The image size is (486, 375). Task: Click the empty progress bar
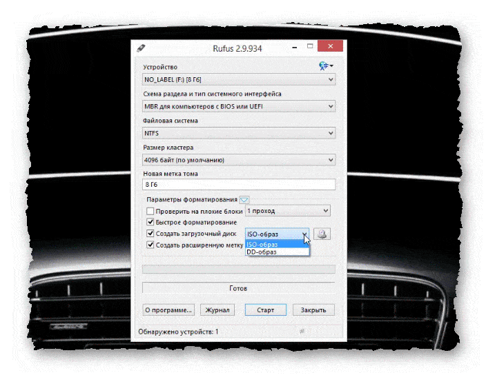pyautogui.click(x=239, y=269)
